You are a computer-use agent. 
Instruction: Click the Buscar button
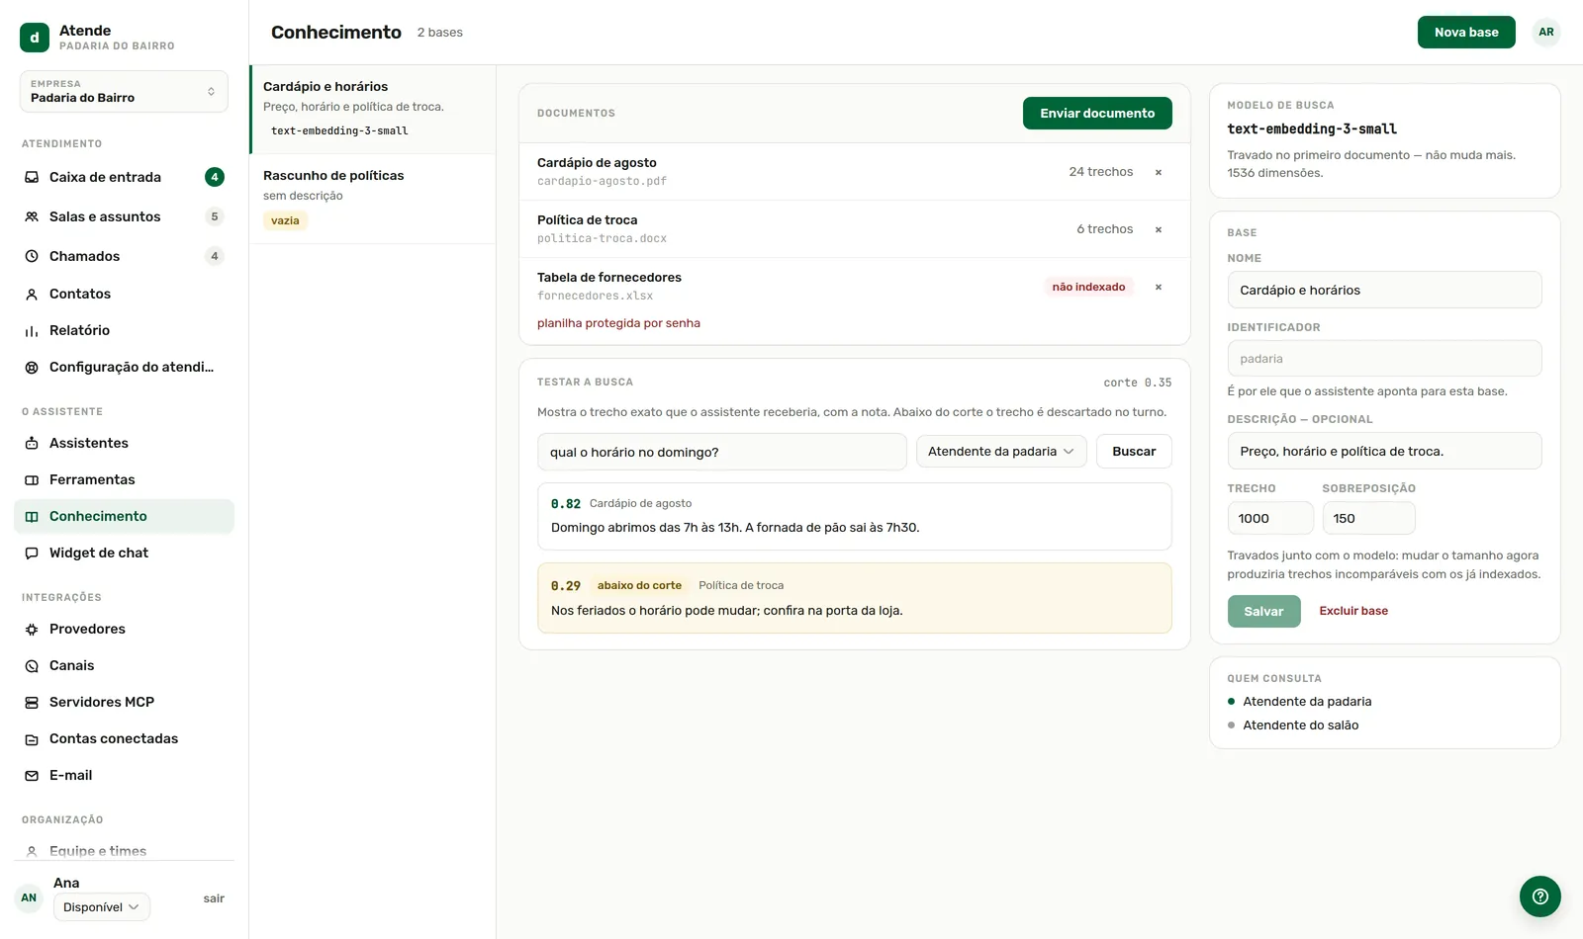point(1134,451)
